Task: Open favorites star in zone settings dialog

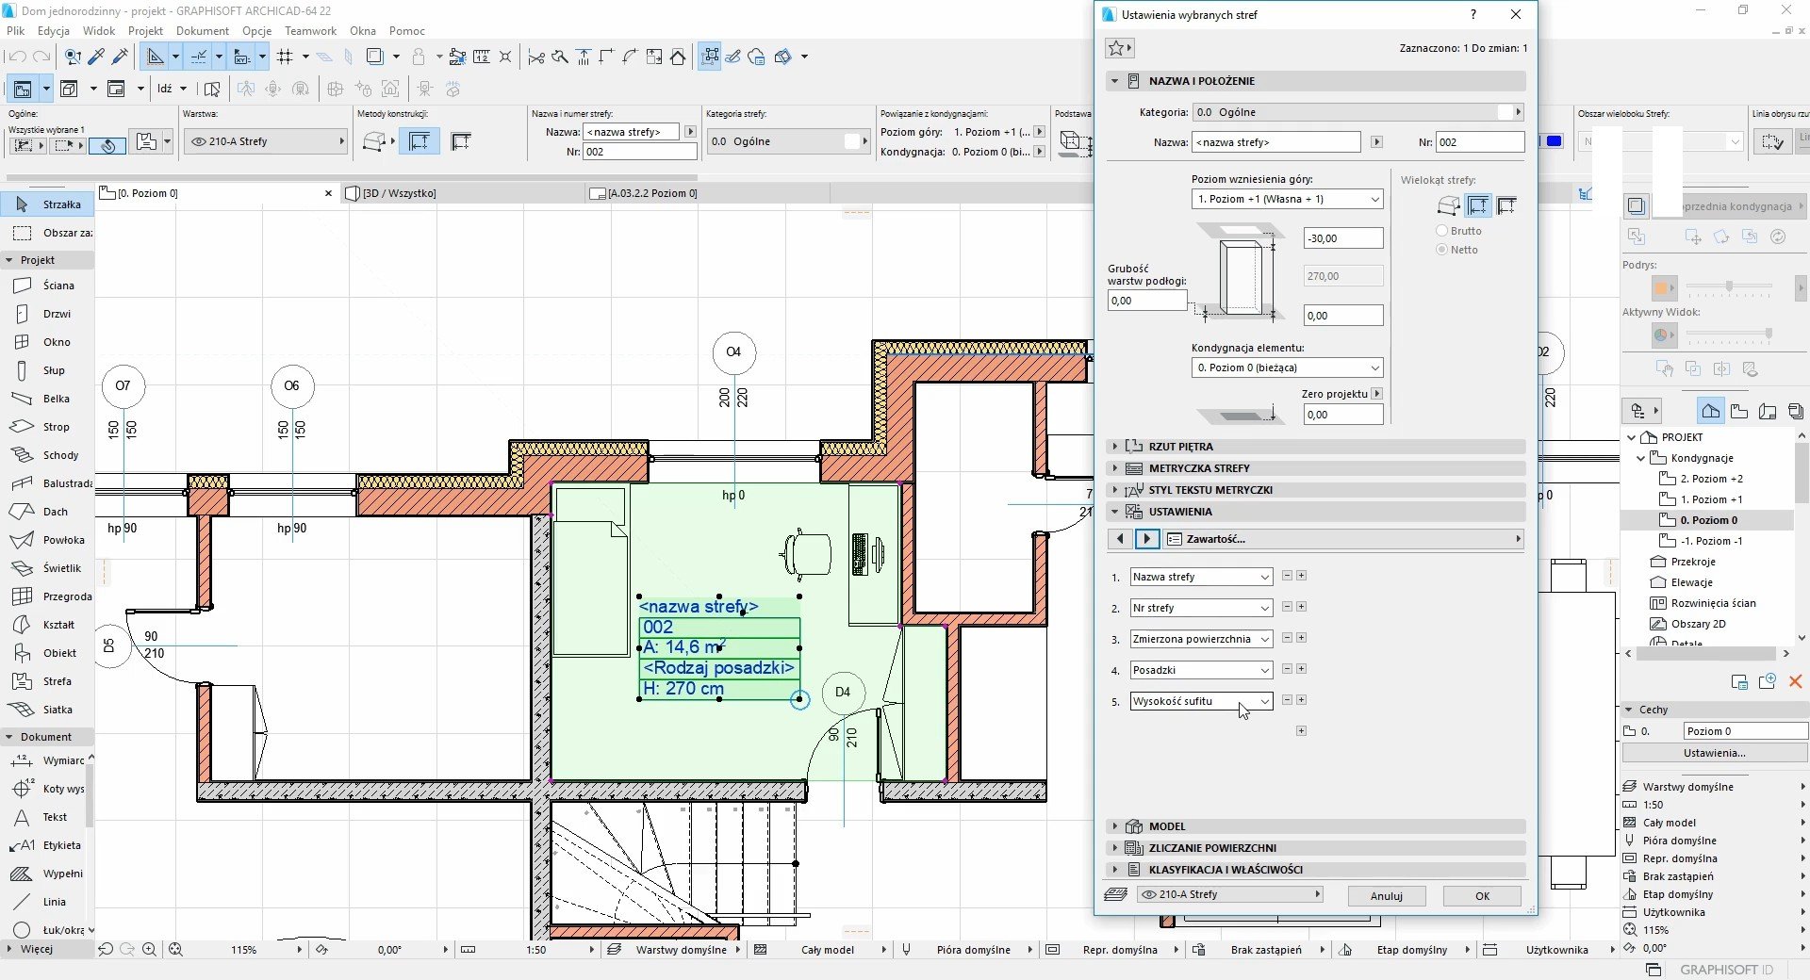Action: 1119,48
